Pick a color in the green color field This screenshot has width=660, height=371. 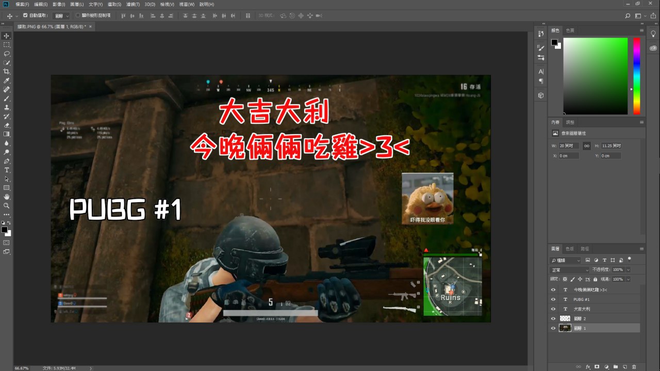[x=596, y=76]
